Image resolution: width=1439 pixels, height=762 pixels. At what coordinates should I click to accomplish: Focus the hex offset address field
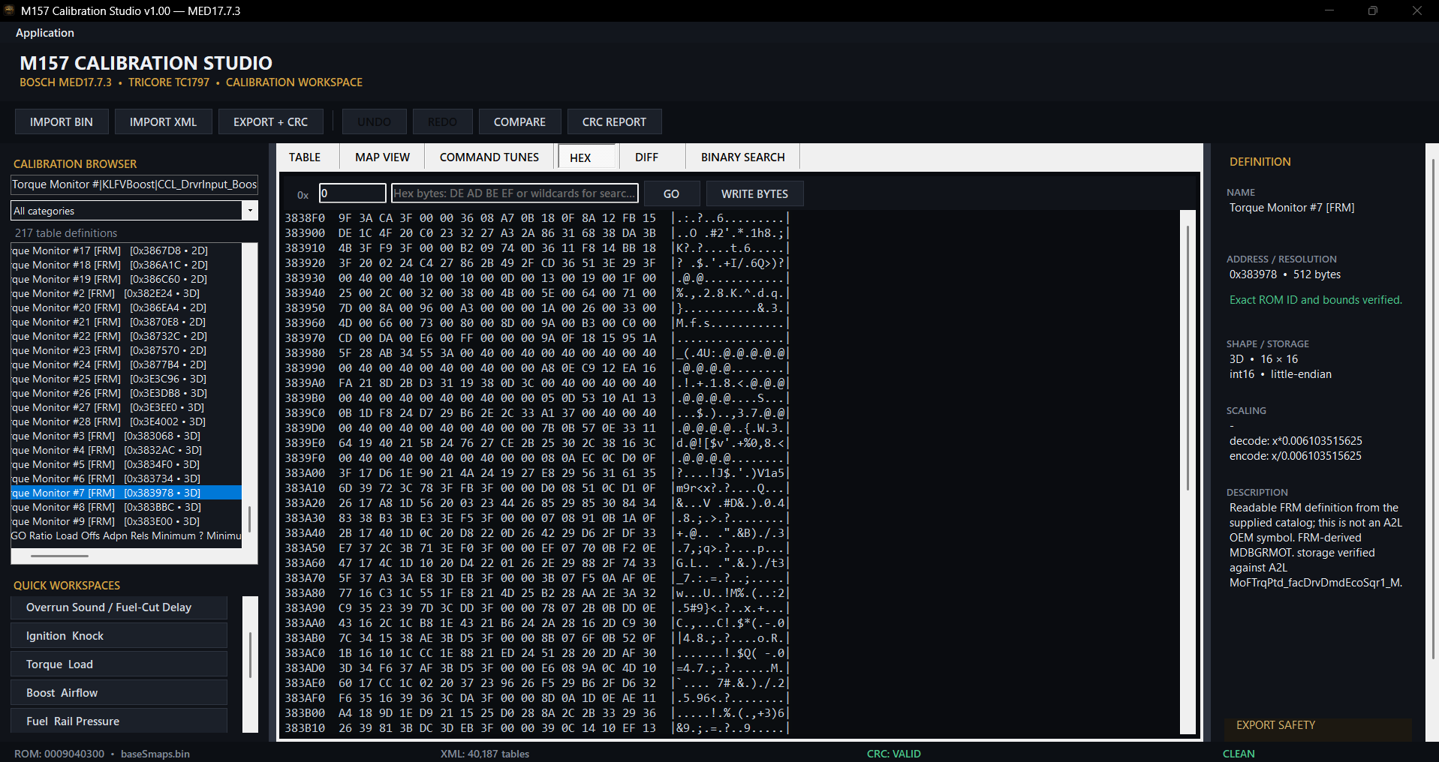click(x=352, y=193)
